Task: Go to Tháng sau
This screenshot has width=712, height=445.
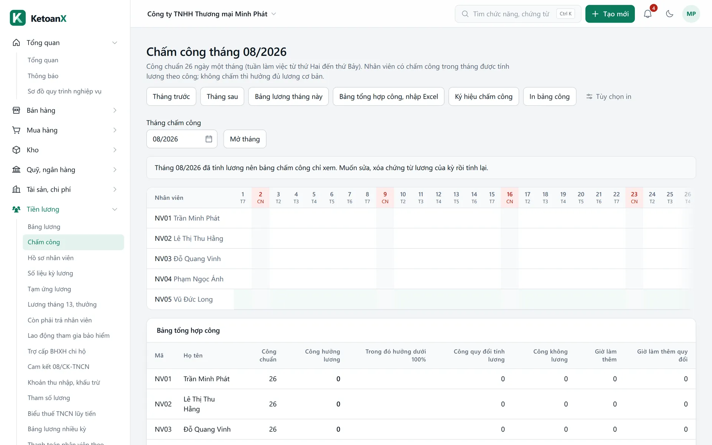Action: tap(222, 97)
